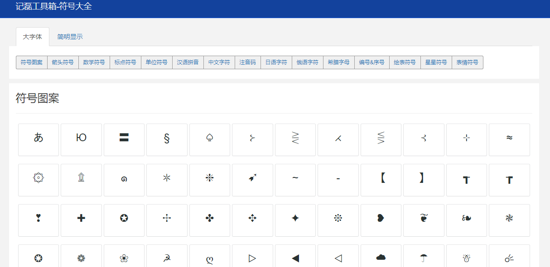
Task: Select the section sign § symbol
Action: pyautogui.click(x=167, y=139)
